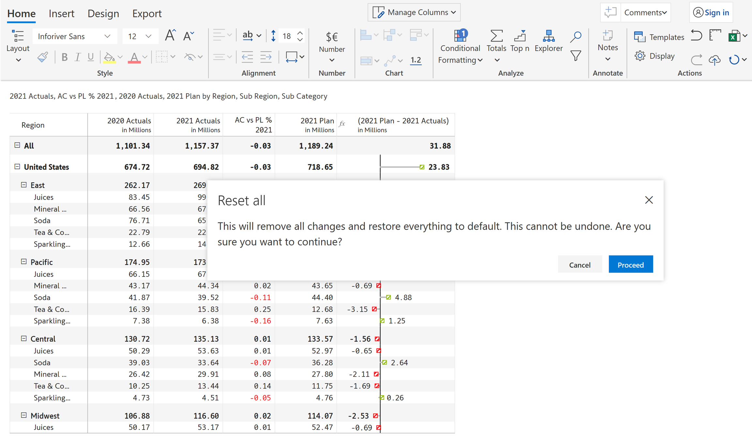Viewport: 752px width, 439px height.
Task: Click Proceed in Reset all dialog
Action: pyautogui.click(x=630, y=265)
